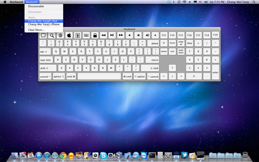Open VirtualBox from the Dock
This screenshot has height=162, width=259.
(119, 156)
